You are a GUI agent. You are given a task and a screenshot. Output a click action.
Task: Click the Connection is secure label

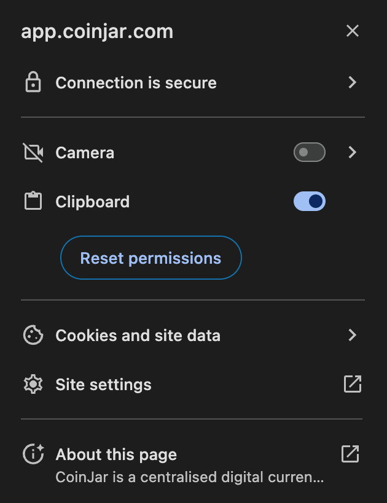(x=136, y=83)
